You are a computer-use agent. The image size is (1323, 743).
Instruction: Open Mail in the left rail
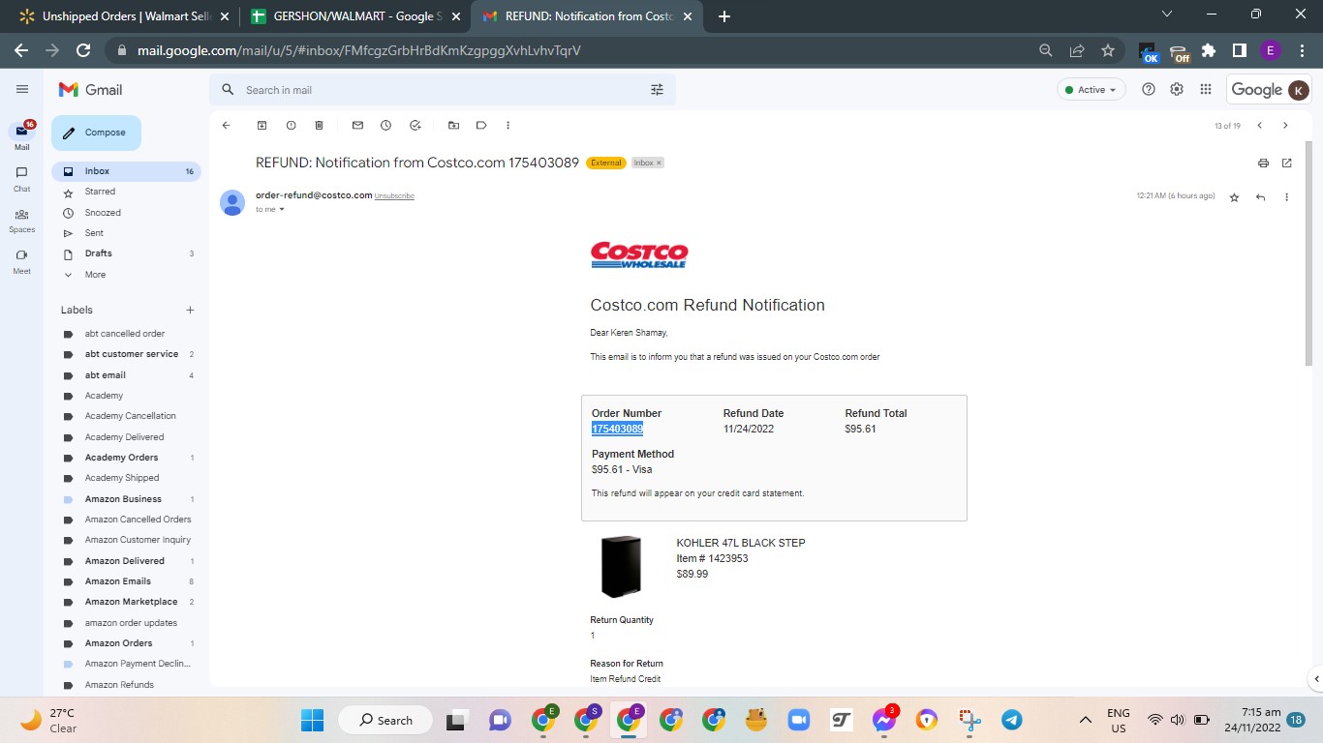[21, 135]
